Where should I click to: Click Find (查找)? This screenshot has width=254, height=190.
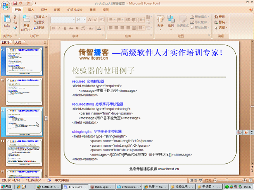tap(219, 17)
